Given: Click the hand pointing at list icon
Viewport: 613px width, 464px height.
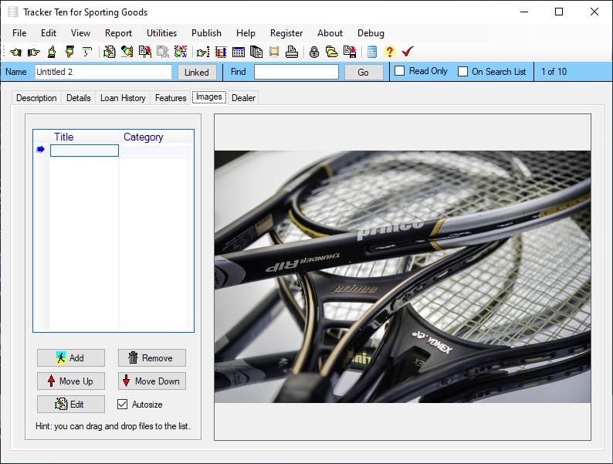Looking at the screenshot, I should click(x=203, y=52).
